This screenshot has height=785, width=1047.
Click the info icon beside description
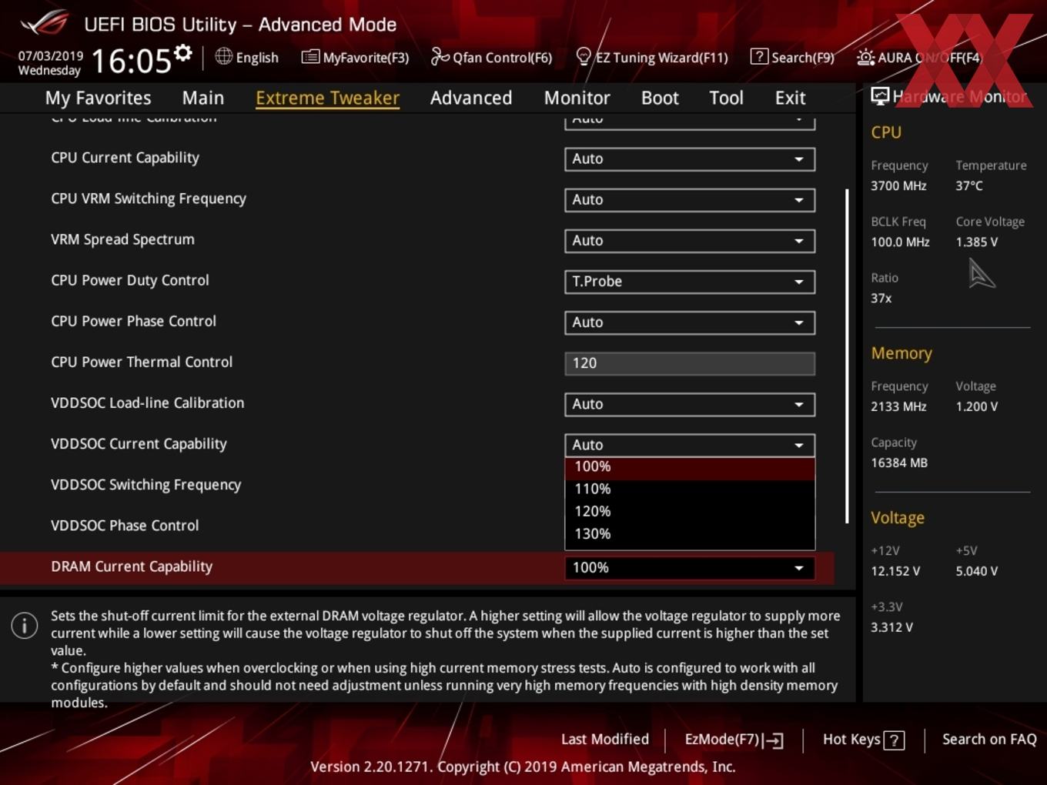tap(25, 625)
